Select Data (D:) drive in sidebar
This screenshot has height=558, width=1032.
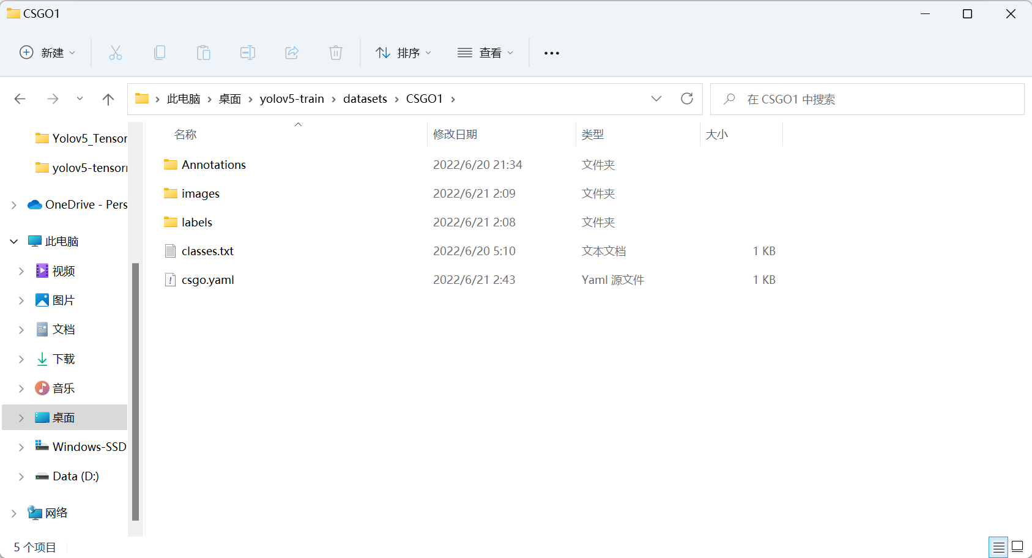(x=67, y=476)
